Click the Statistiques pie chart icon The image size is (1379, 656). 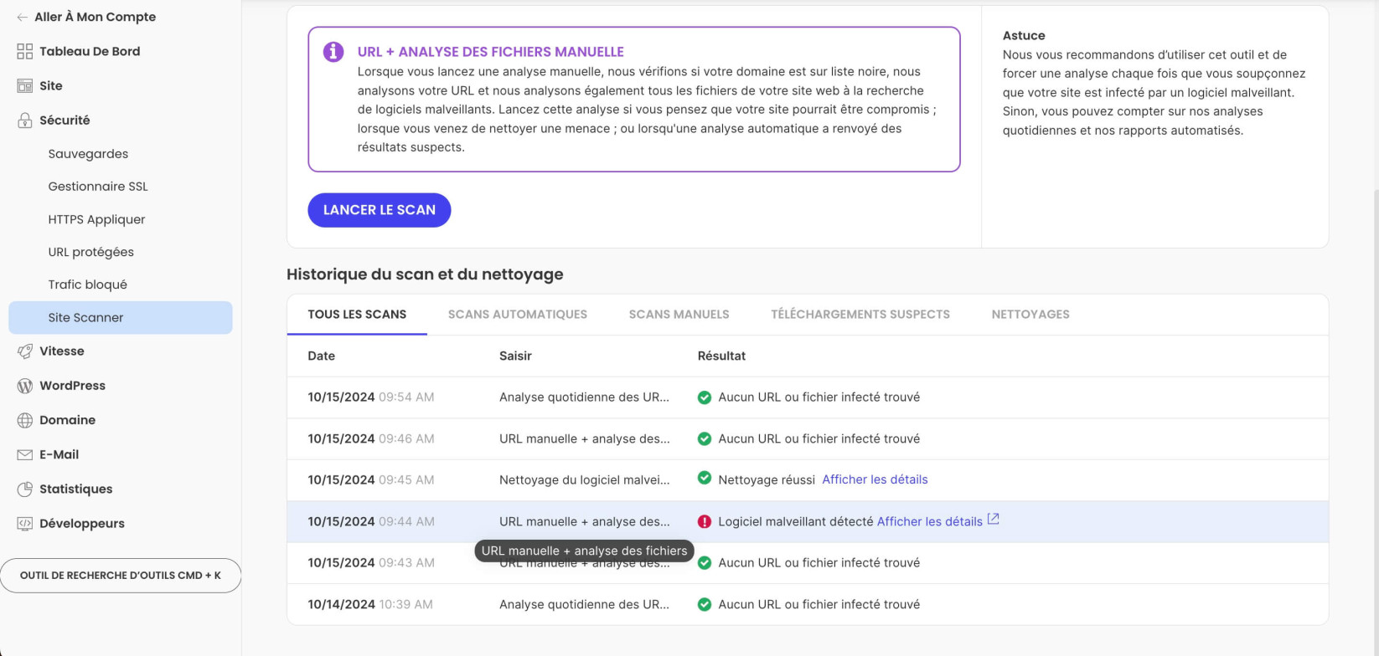(25, 489)
